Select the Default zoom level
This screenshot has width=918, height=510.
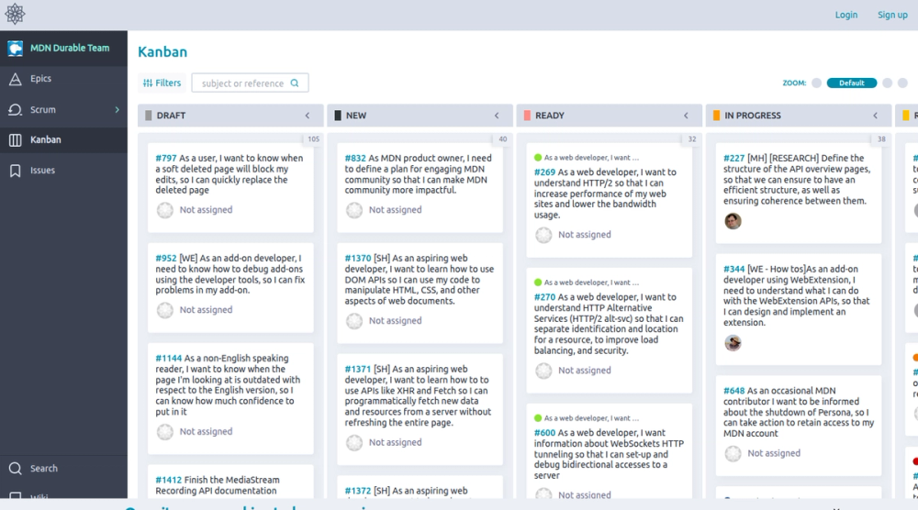[x=852, y=83]
